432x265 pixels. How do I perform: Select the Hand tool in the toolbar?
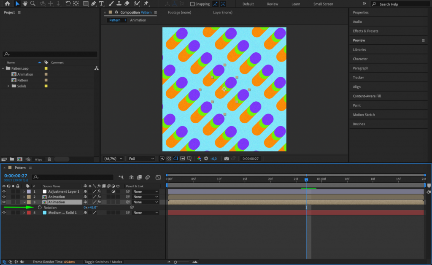coord(24,4)
